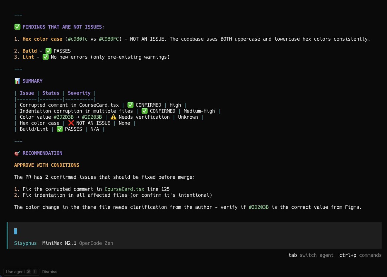
Task: Click the APPROVE WITH CONDITIONS heading
Action: click(x=46, y=165)
